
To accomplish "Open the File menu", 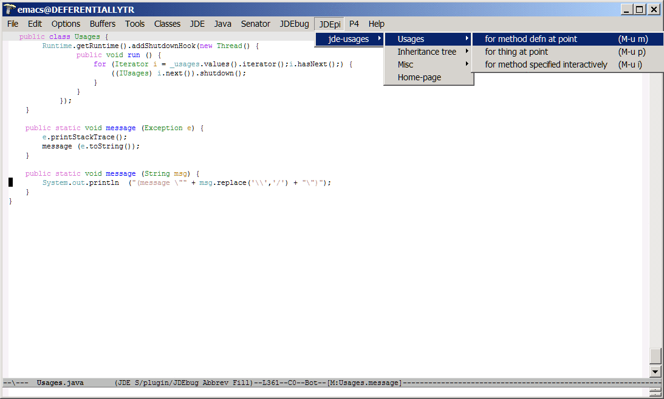I will (x=13, y=24).
